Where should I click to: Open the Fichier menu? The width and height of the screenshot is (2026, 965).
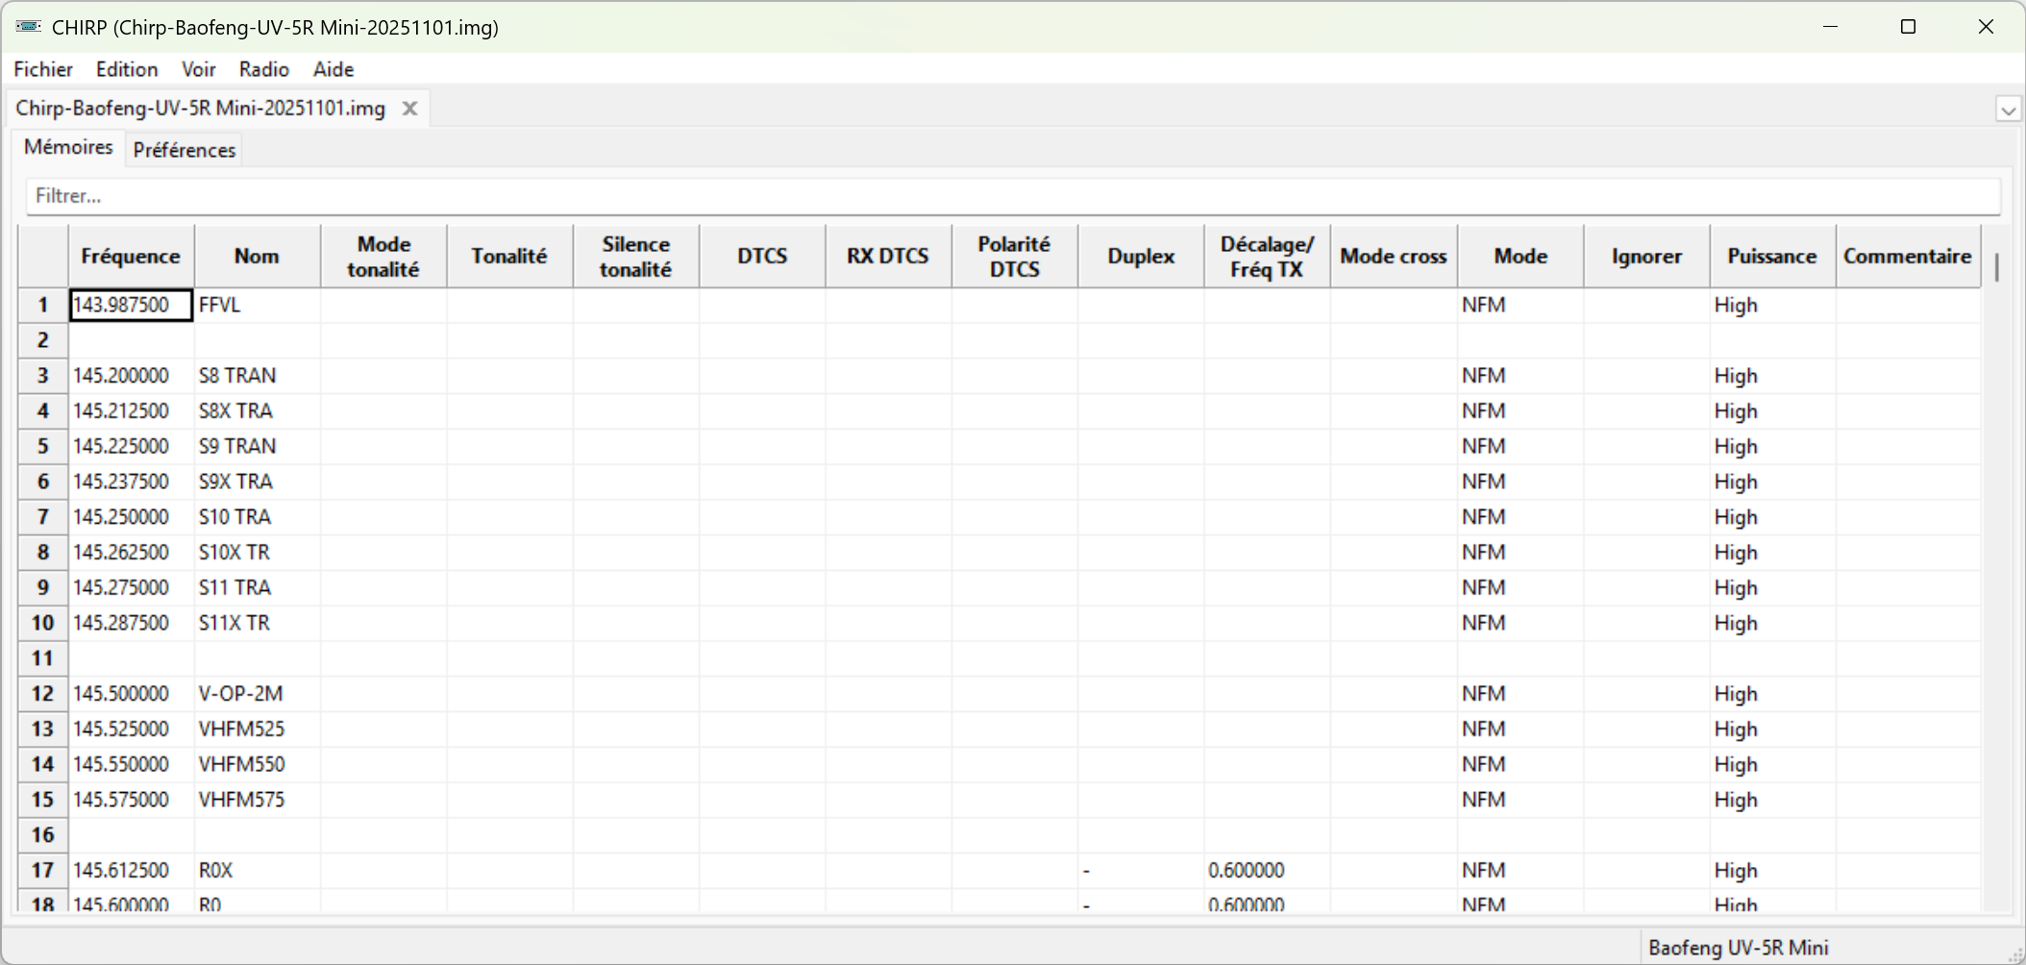click(43, 69)
